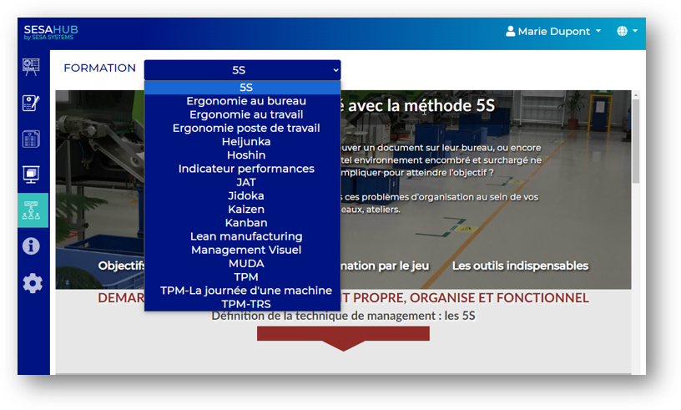
Task: Choose TPM-TRS at the list bottom
Action: (x=245, y=304)
